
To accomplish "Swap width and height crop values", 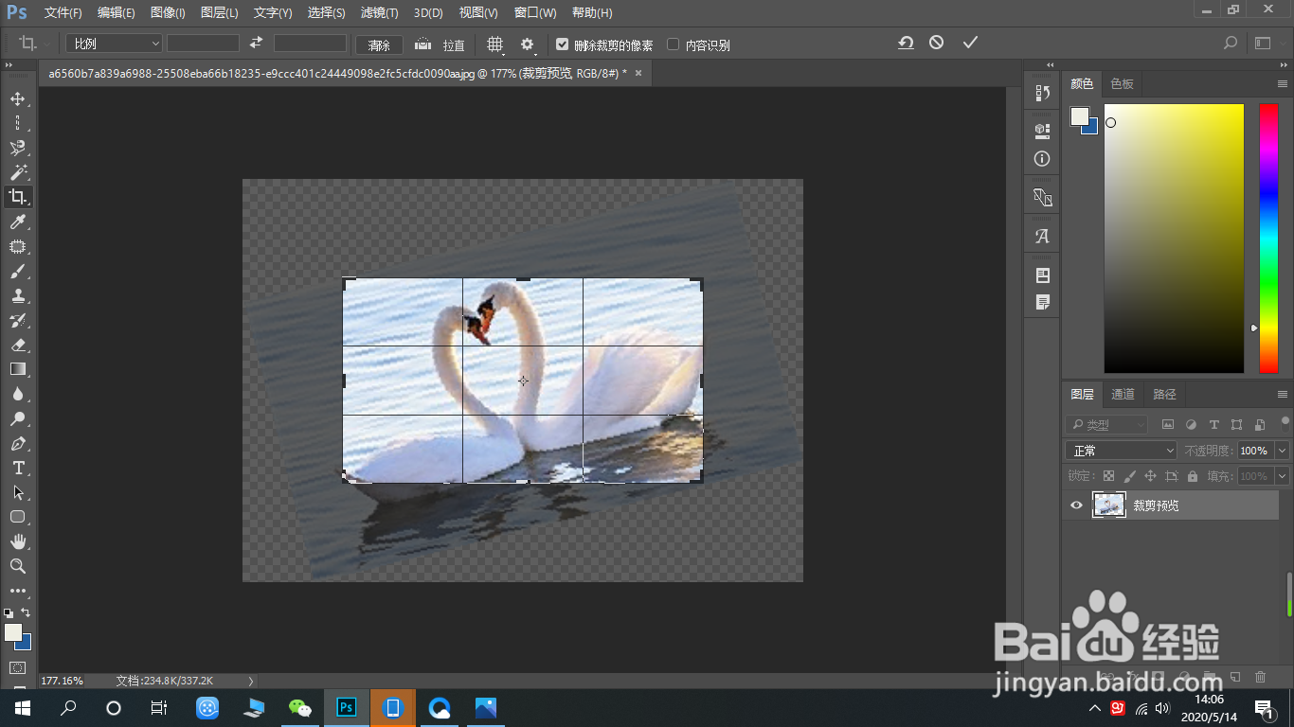I will (x=256, y=43).
